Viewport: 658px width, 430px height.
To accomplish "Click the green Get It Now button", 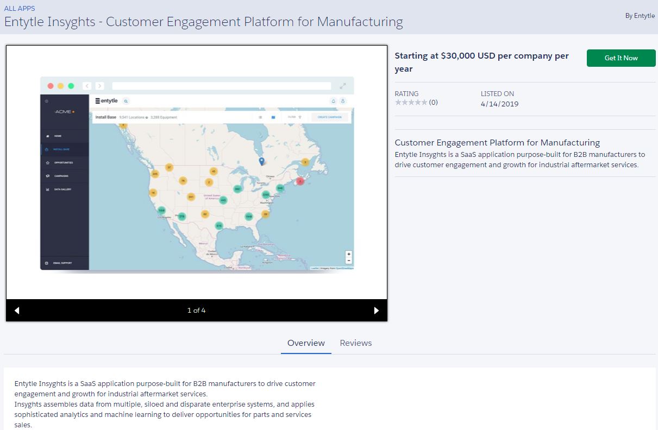I will [x=621, y=58].
